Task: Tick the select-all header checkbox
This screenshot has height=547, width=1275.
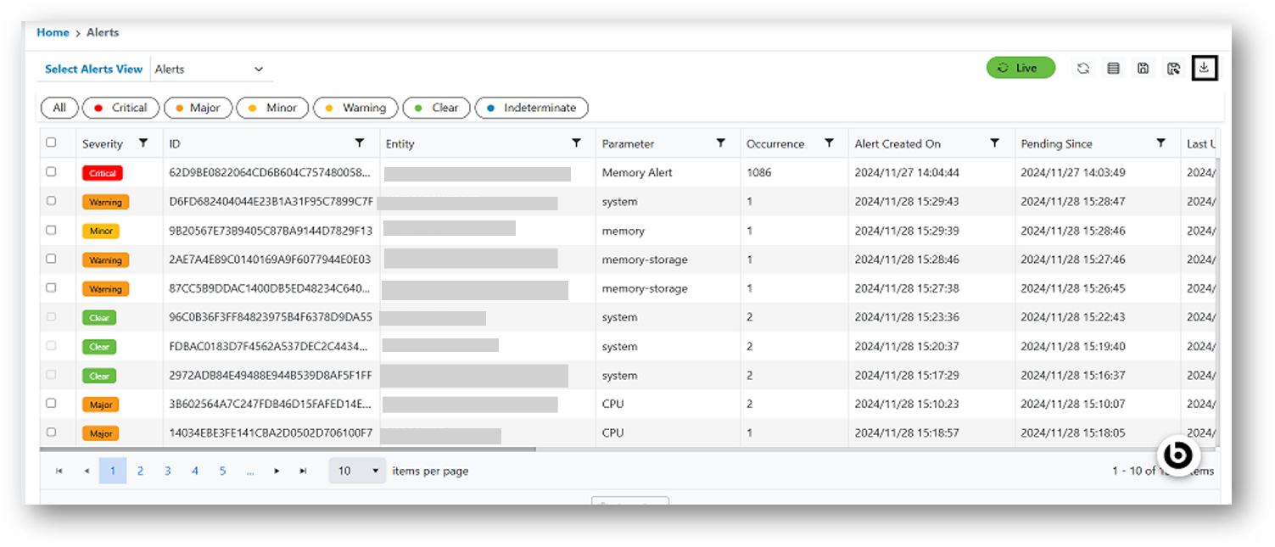Action: click(x=51, y=142)
